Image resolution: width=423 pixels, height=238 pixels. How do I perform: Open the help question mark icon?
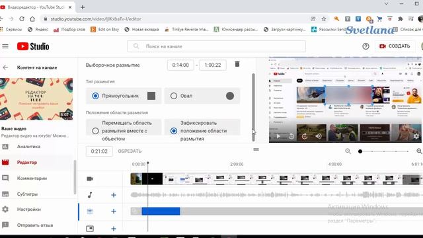click(365, 46)
